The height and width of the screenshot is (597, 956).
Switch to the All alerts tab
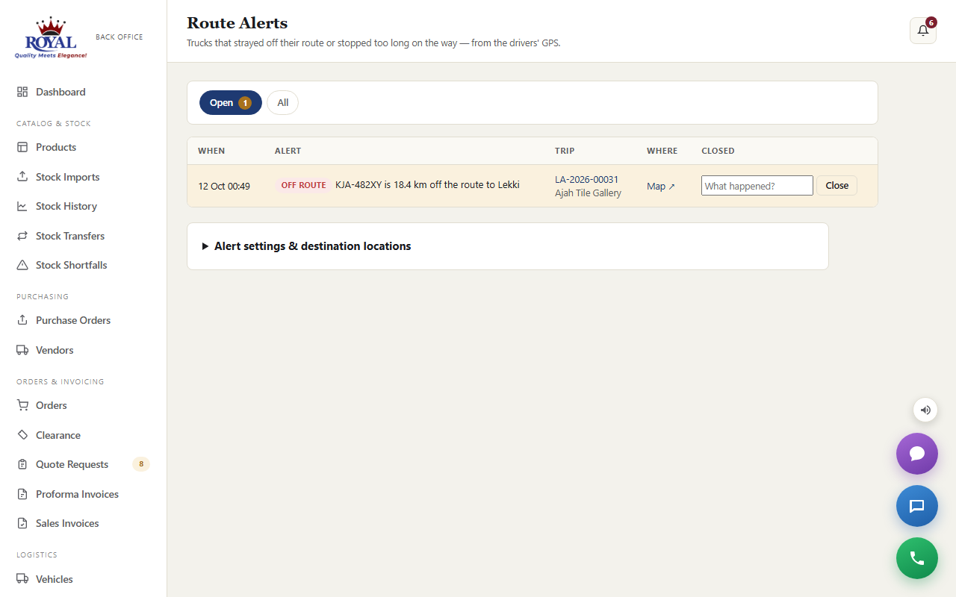coord(283,103)
